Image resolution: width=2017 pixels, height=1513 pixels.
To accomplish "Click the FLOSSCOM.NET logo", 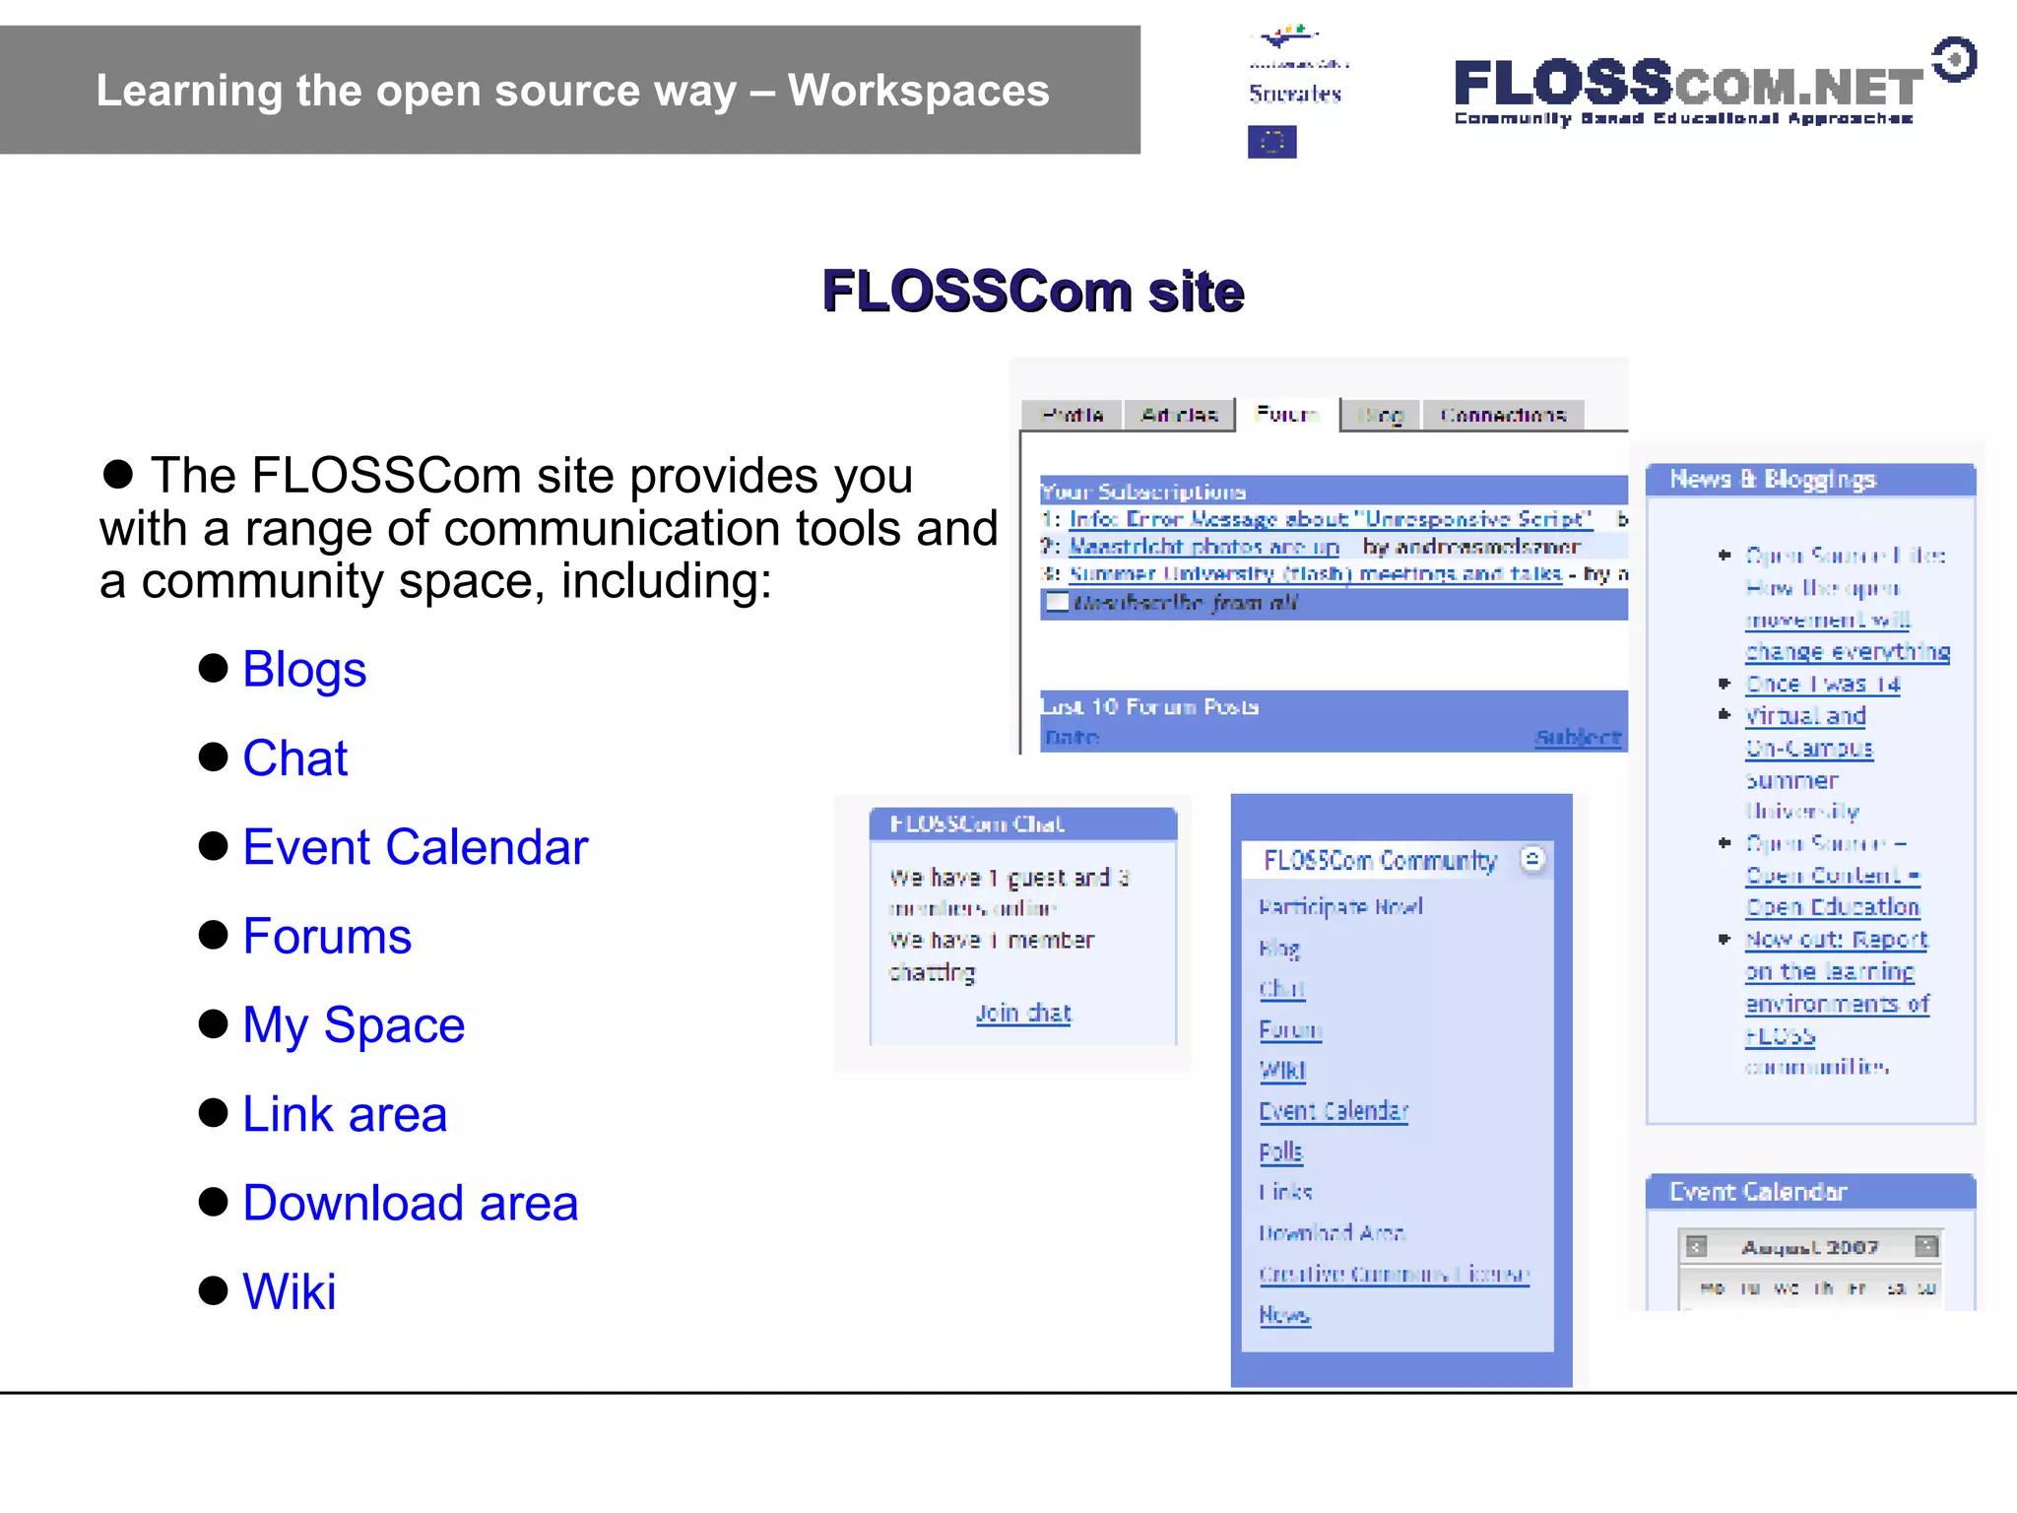I will 1715,83.
